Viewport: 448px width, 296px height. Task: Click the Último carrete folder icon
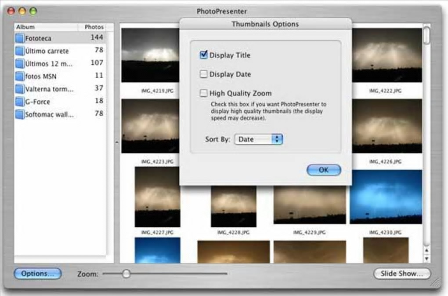[x=19, y=51]
